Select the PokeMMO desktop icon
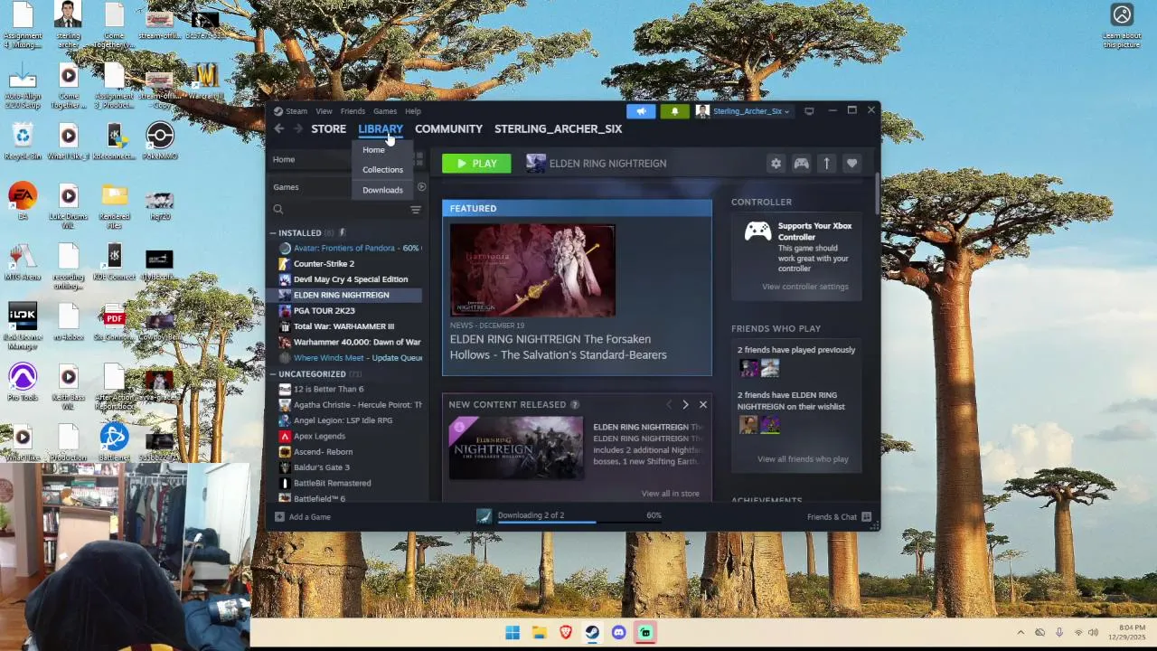The image size is (1157, 651). click(x=160, y=141)
